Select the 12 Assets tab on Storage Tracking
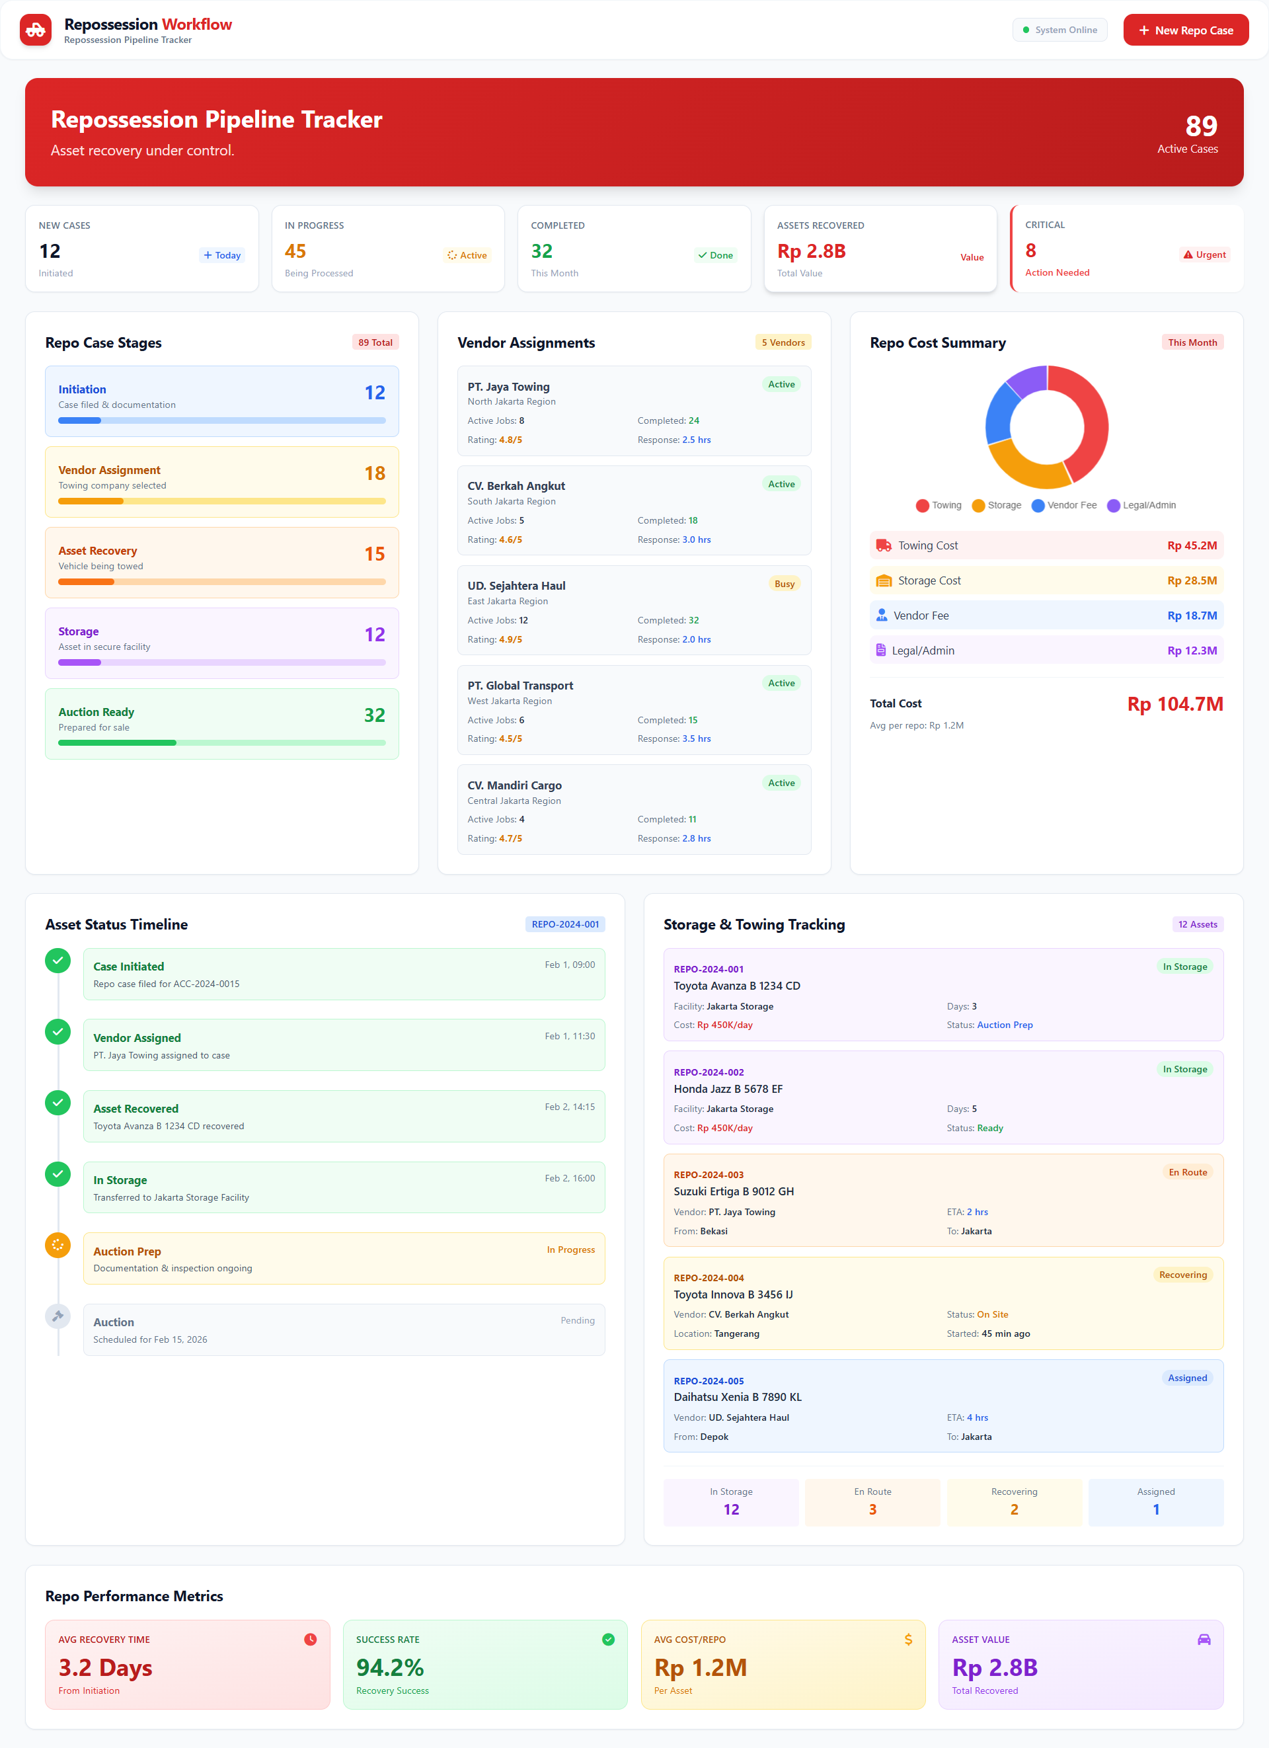Image resolution: width=1269 pixels, height=1748 pixels. (1198, 924)
